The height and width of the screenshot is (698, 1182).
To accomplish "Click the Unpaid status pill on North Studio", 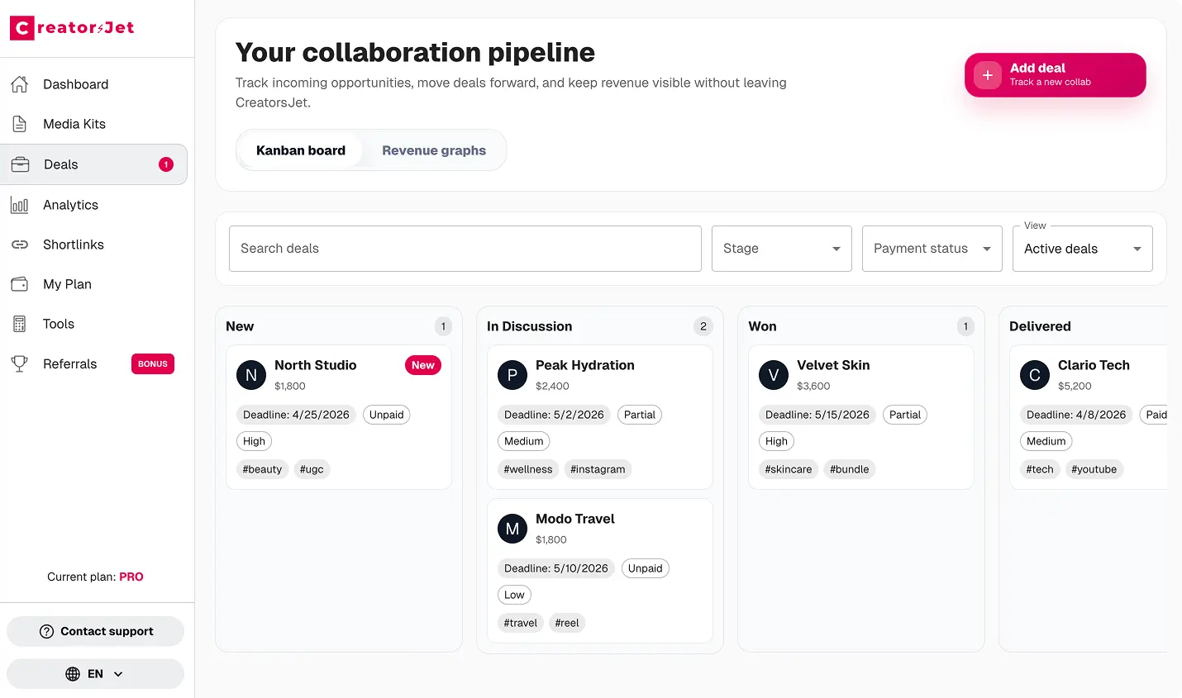I will [386, 415].
